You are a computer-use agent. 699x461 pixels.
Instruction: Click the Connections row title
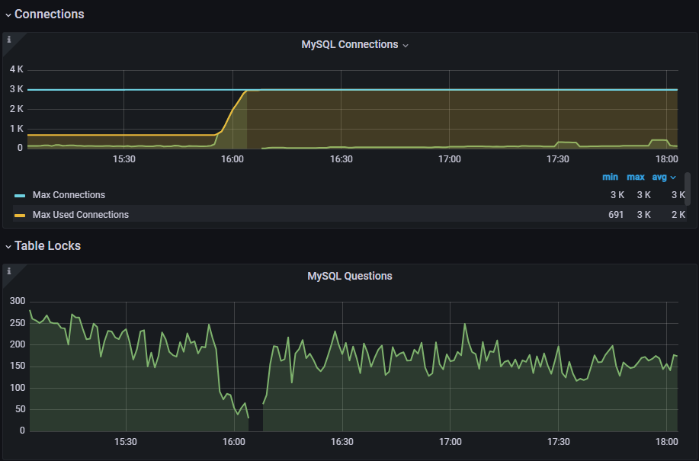tap(50, 14)
